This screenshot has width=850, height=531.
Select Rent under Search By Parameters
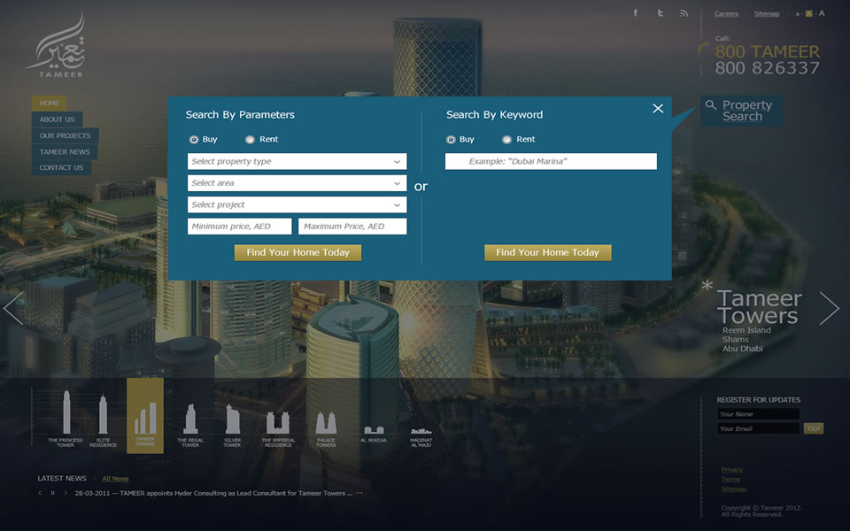pos(251,140)
